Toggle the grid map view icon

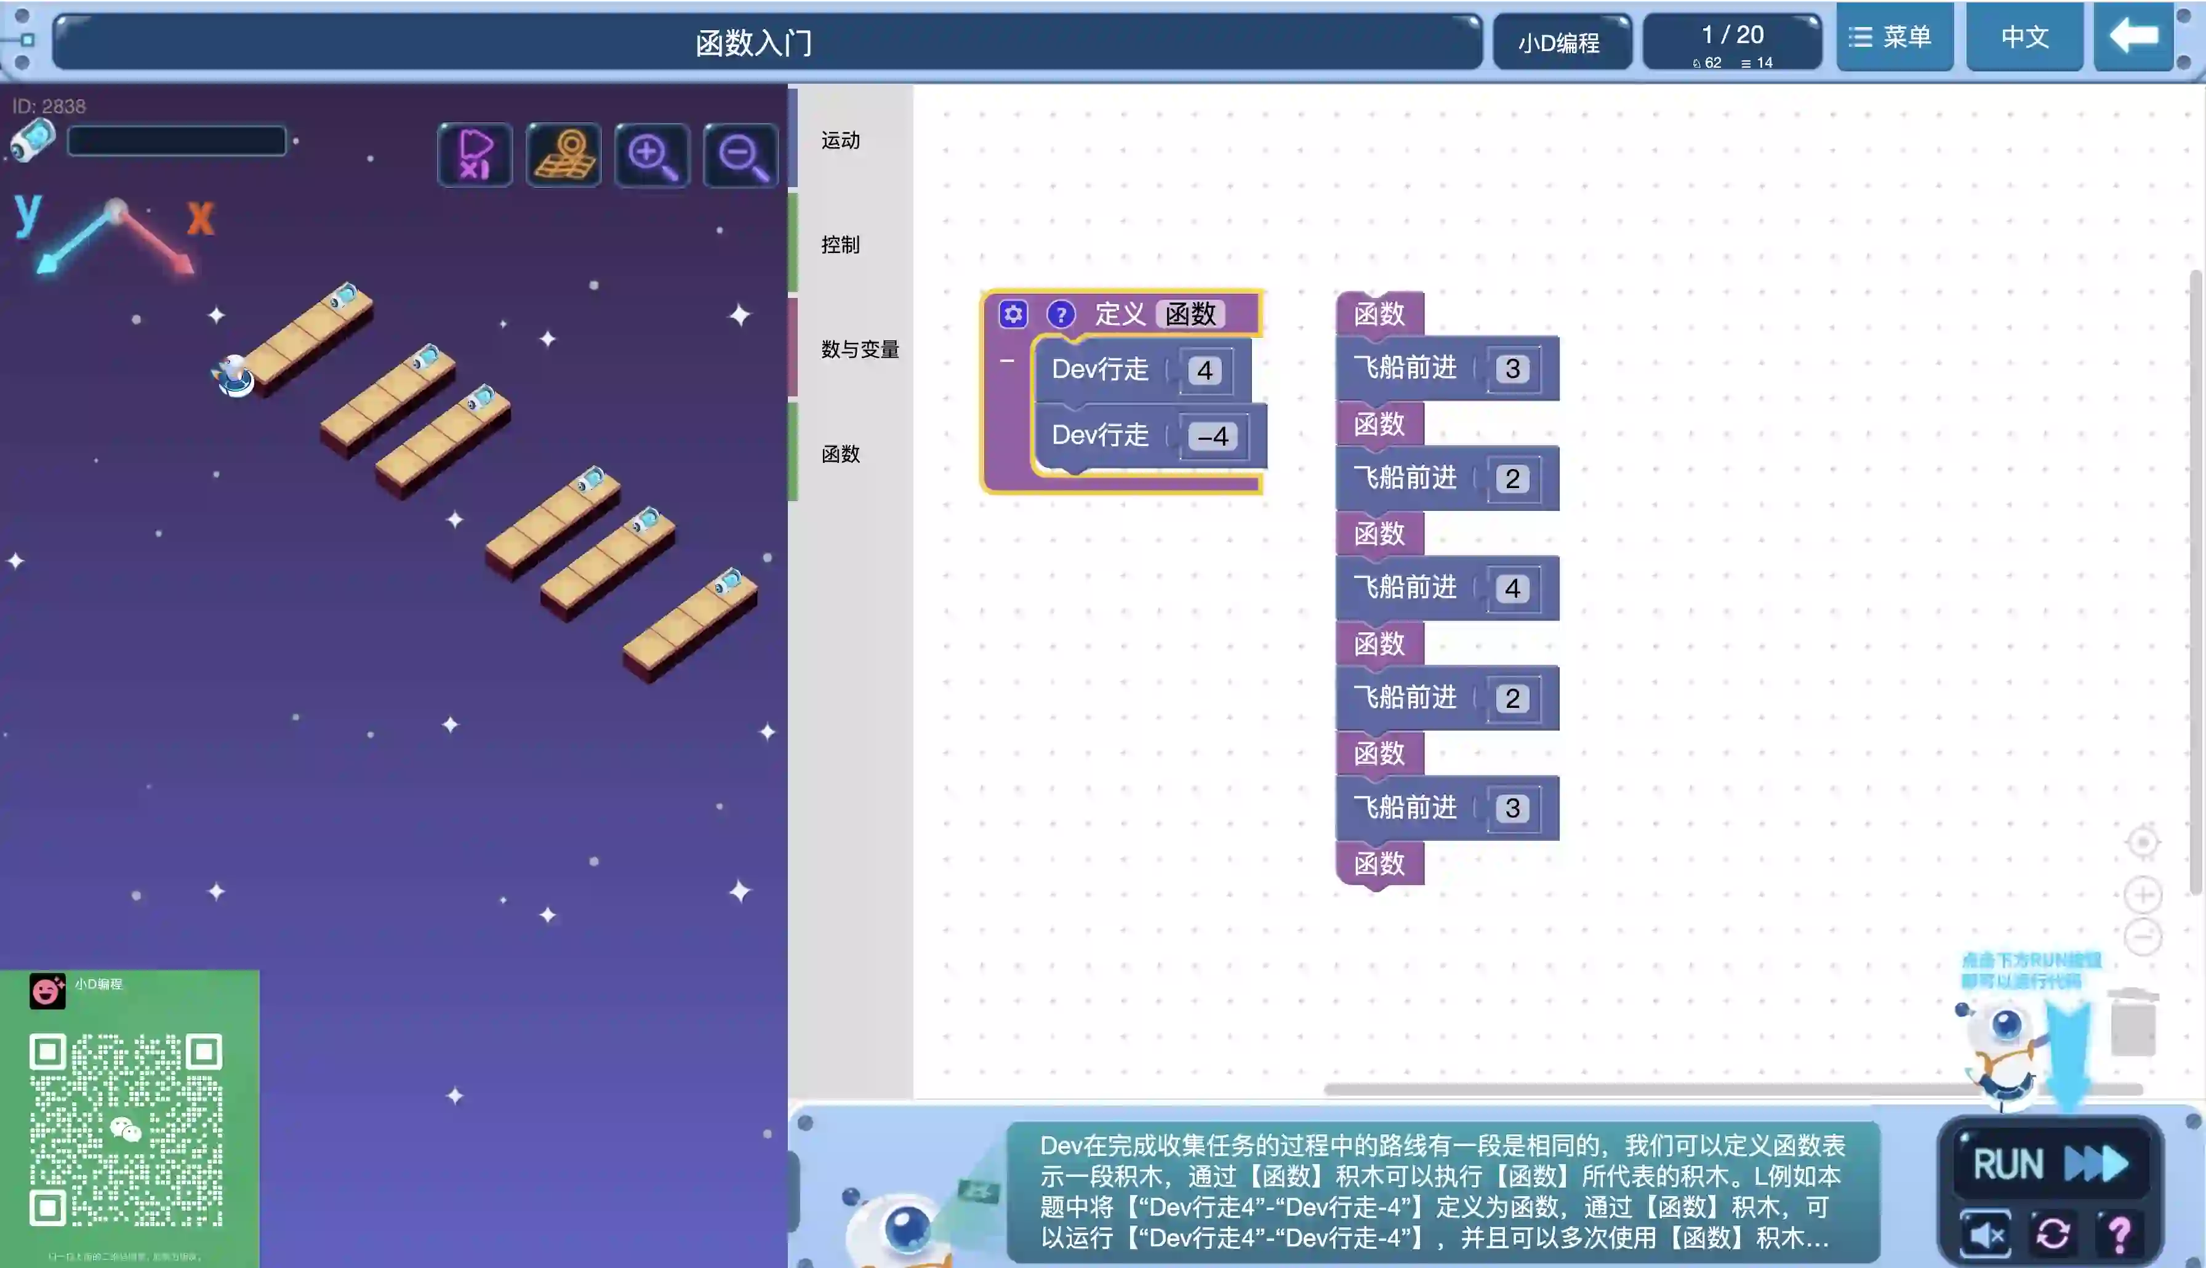pyautogui.click(x=563, y=155)
